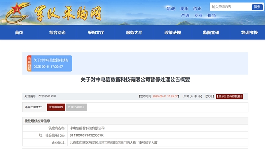Set font size to 大
This screenshot has width=265, height=149.
point(192,96)
